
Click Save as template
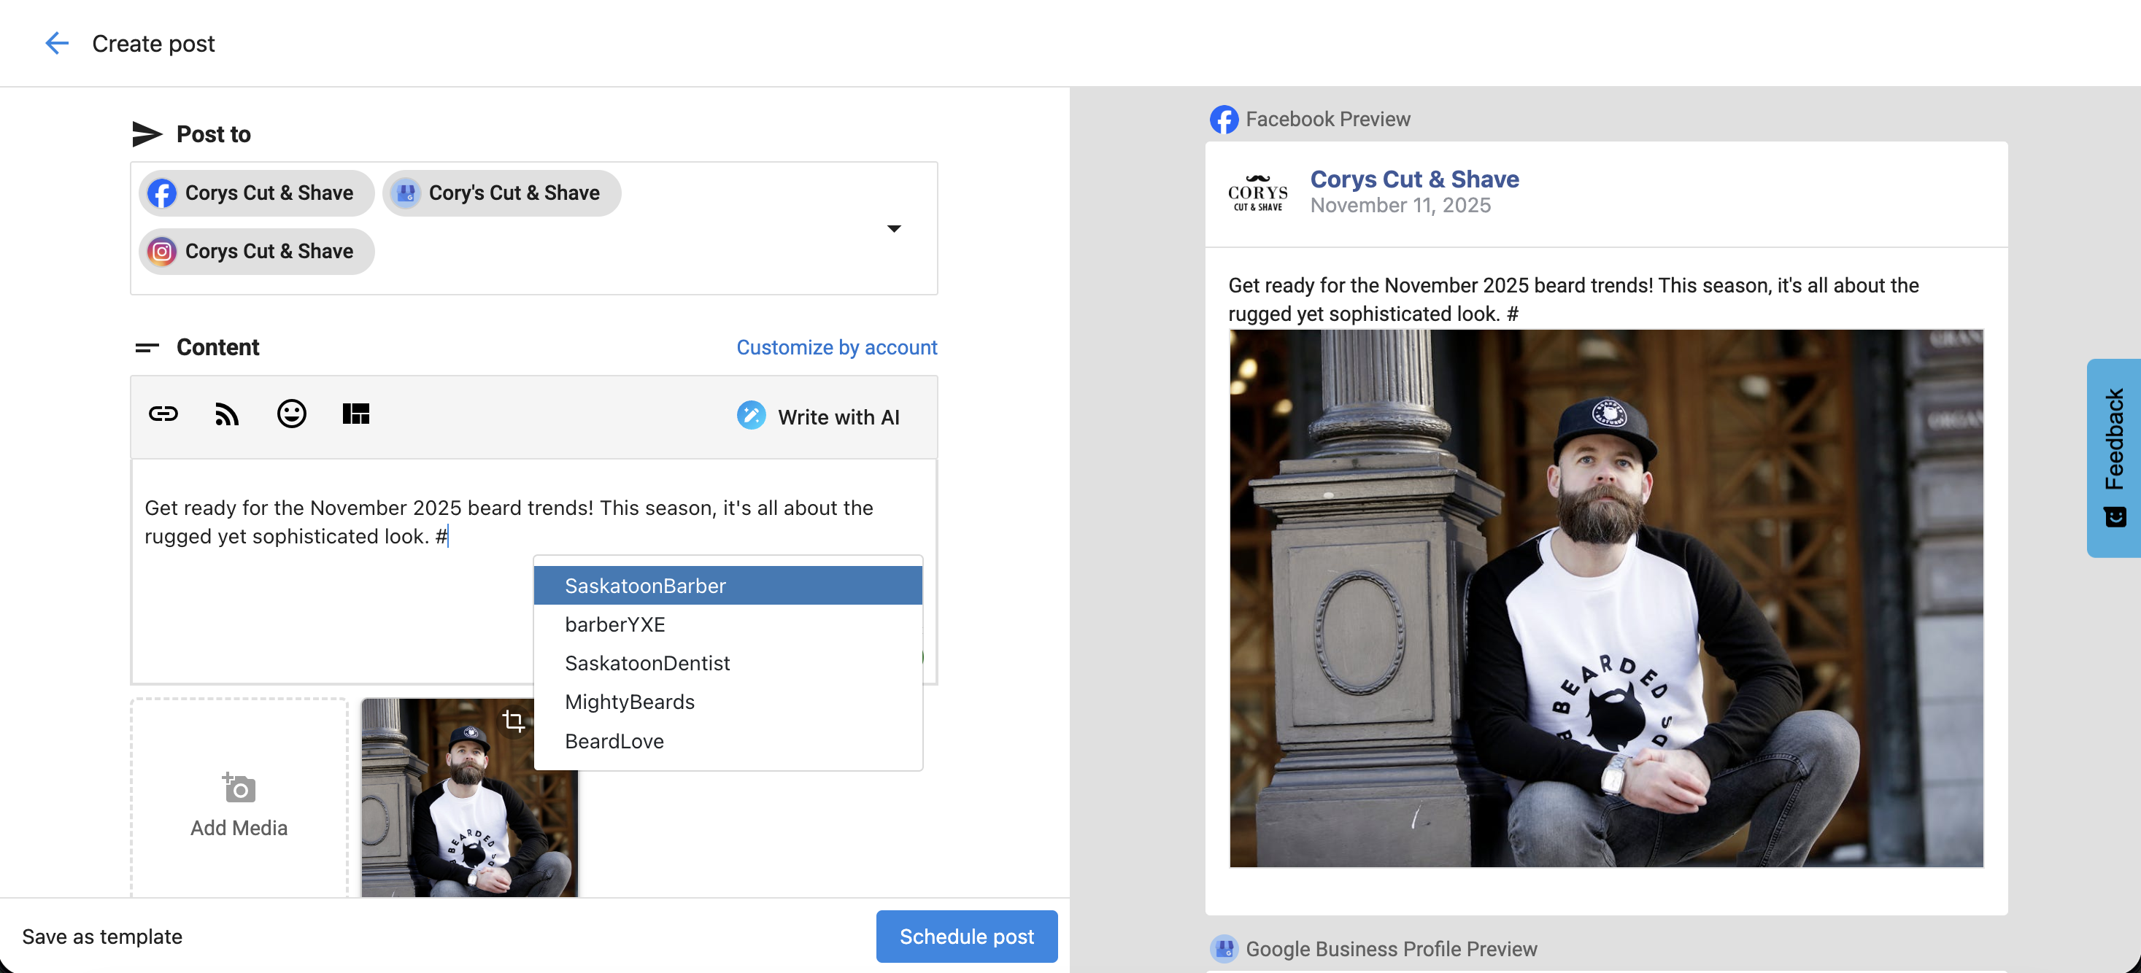102,937
